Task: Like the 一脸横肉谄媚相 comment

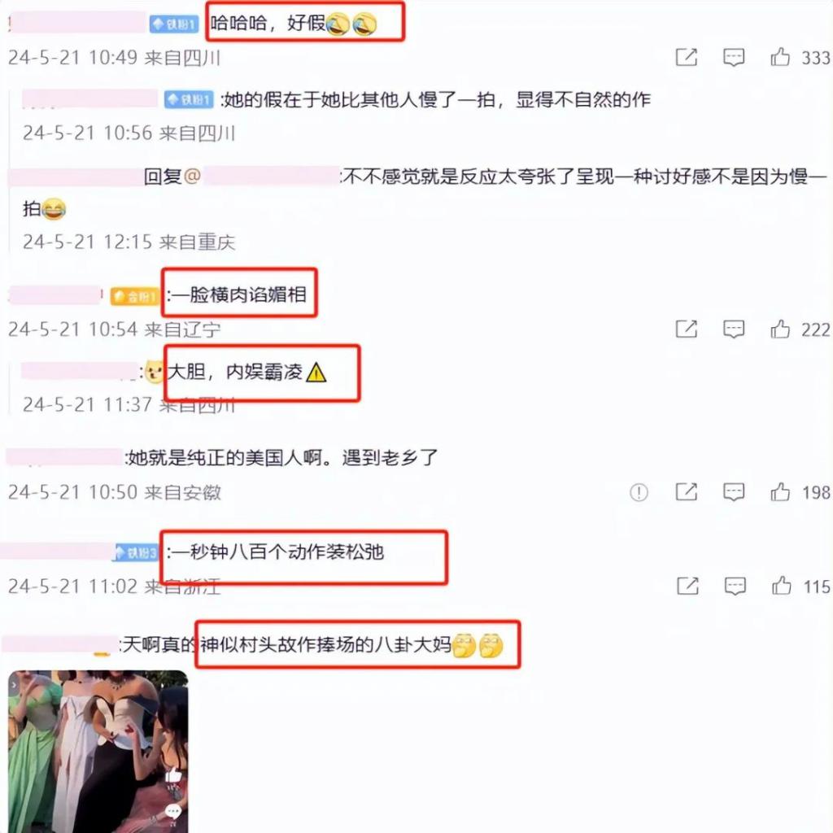Action: (780, 329)
